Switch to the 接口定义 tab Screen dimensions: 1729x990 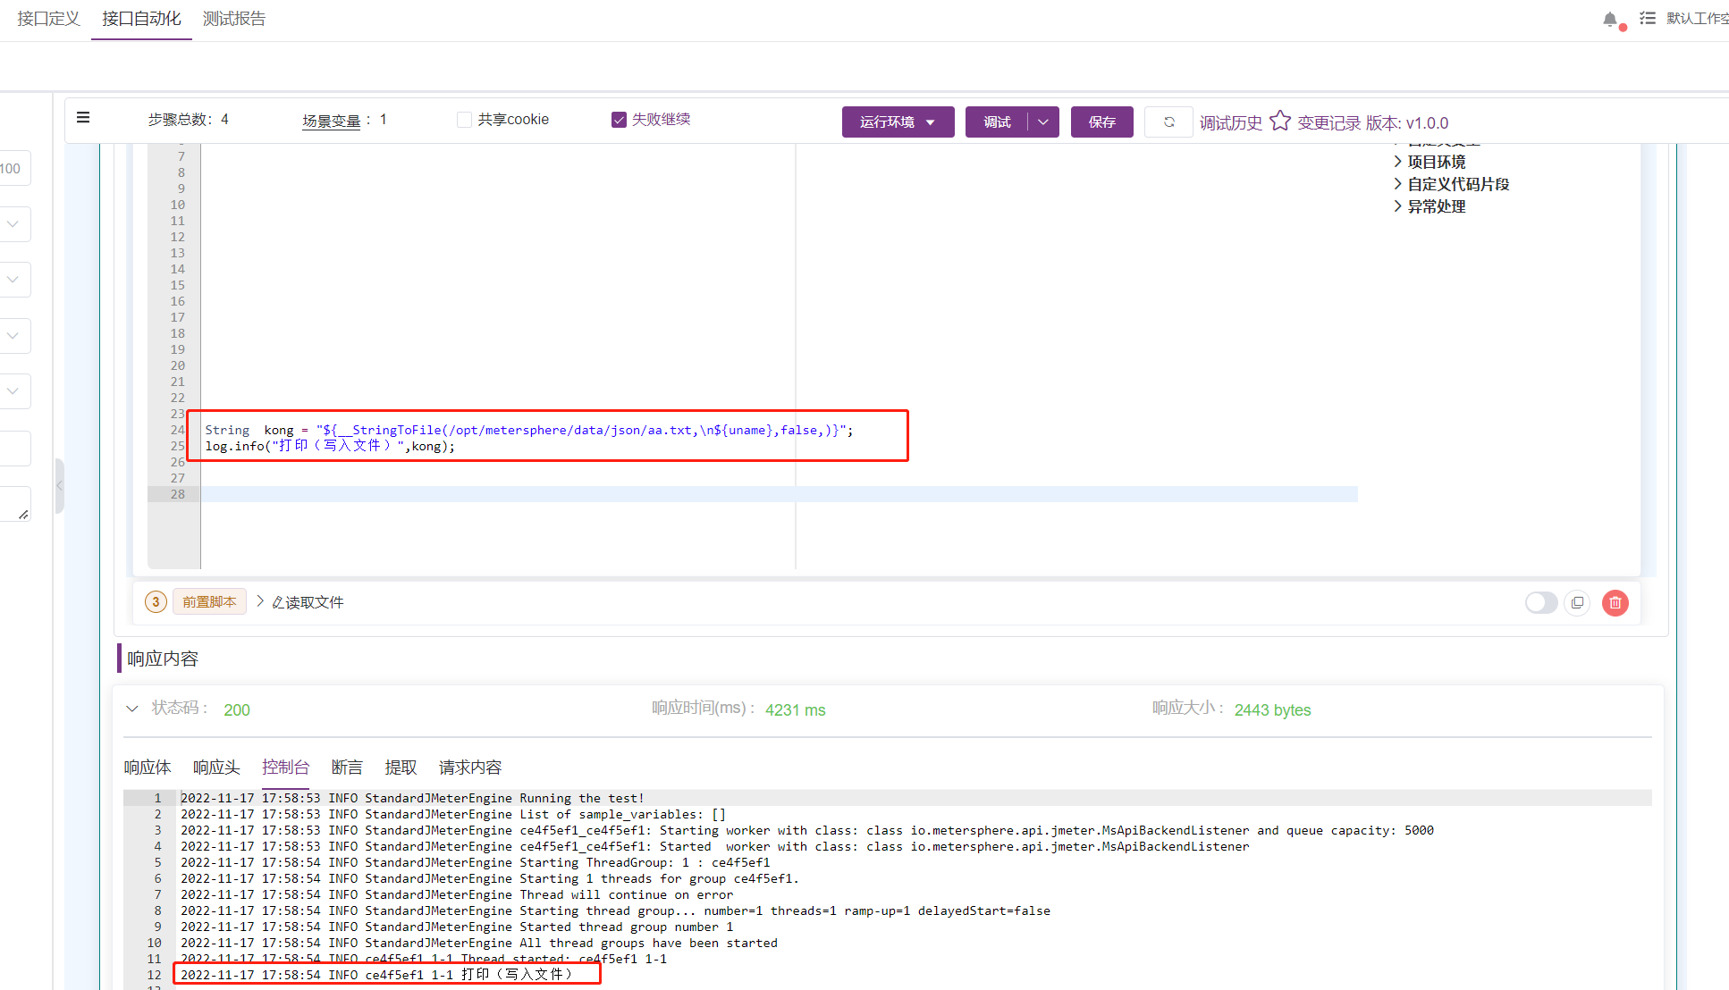(x=48, y=19)
